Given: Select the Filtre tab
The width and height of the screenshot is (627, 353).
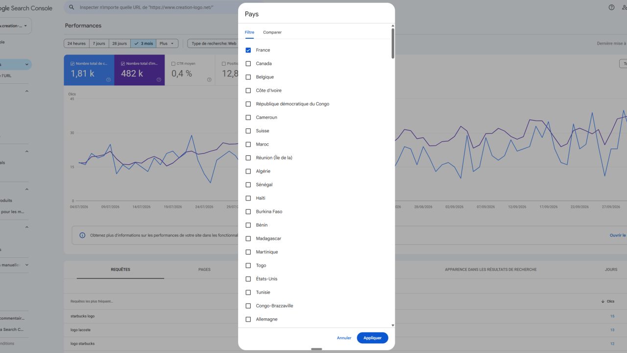Looking at the screenshot, I should [x=250, y=32].
